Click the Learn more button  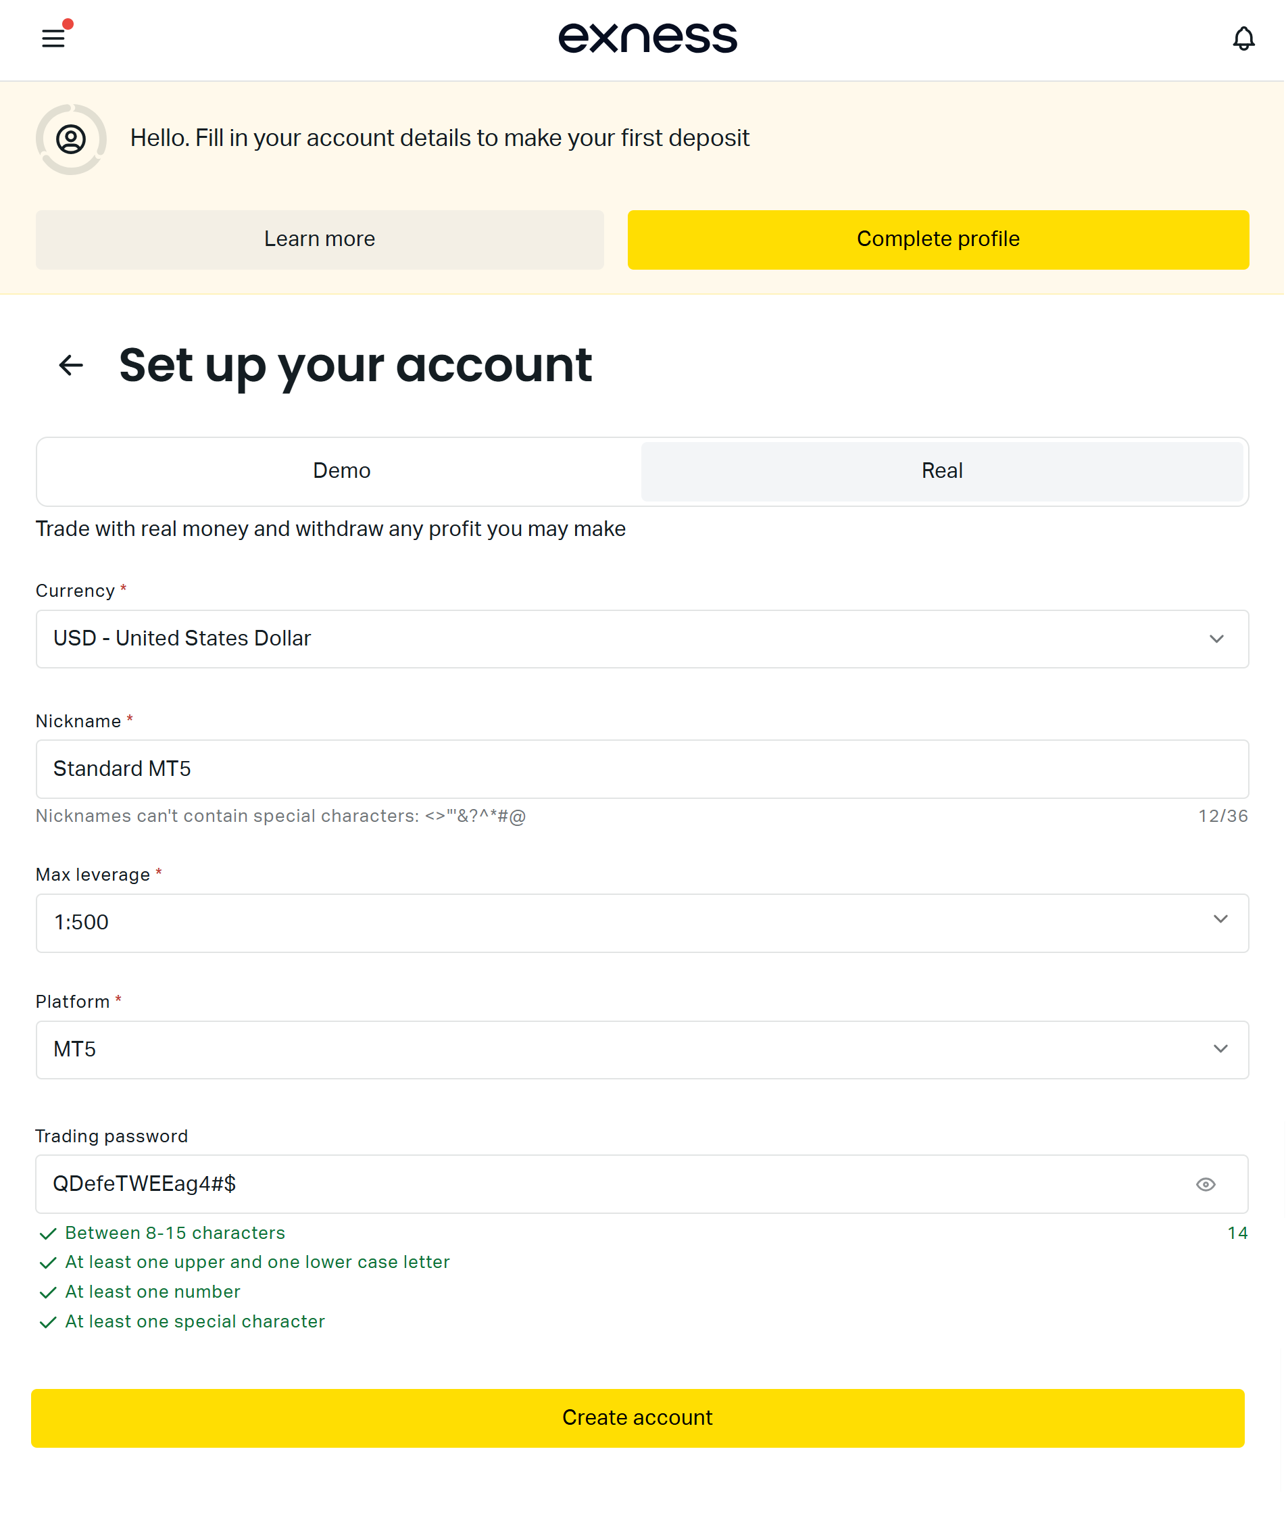pos(320,240)
